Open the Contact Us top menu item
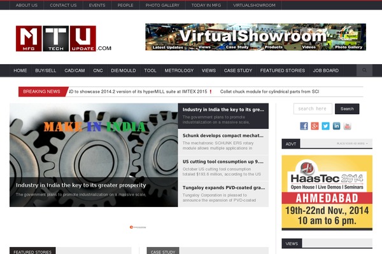Screen dimensions: 382x254 pyautogui.click(x=63, y=5)
